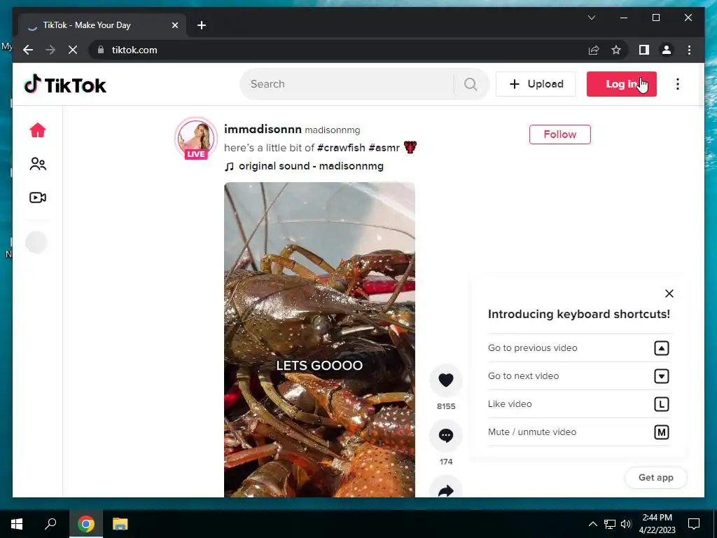Screen dimensions: 717x538
Task: Open Chrome tab search chevron
Action: (x=591, y=18)
